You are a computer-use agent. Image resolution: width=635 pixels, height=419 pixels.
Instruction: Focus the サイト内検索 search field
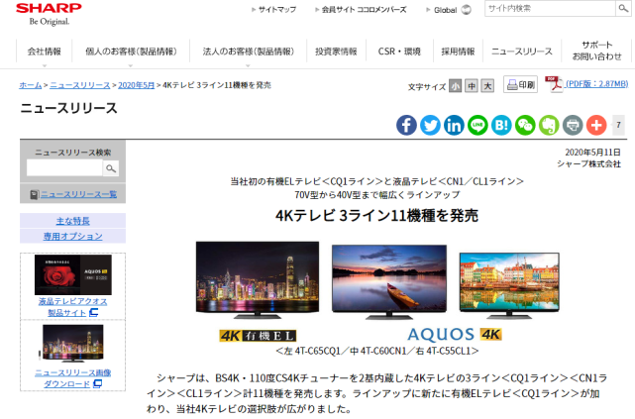pyautogui.click(x=550, y=8)
